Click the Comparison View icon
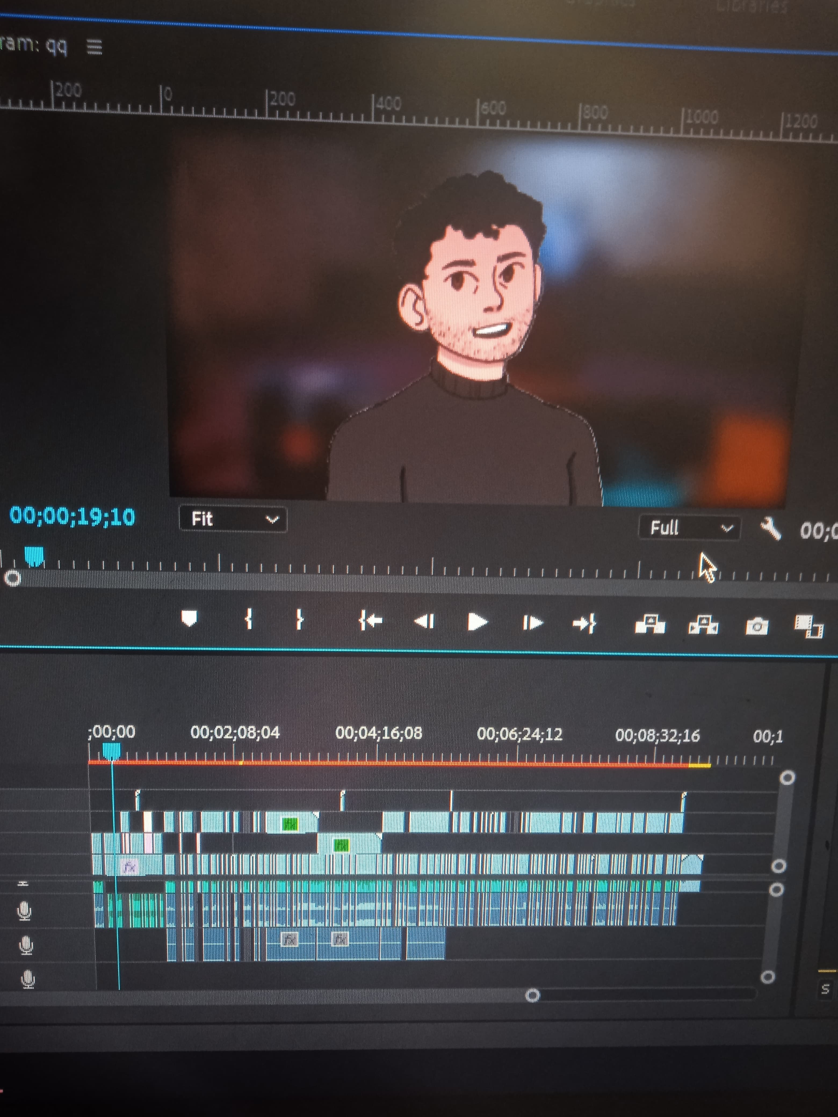 click(809, 627)
